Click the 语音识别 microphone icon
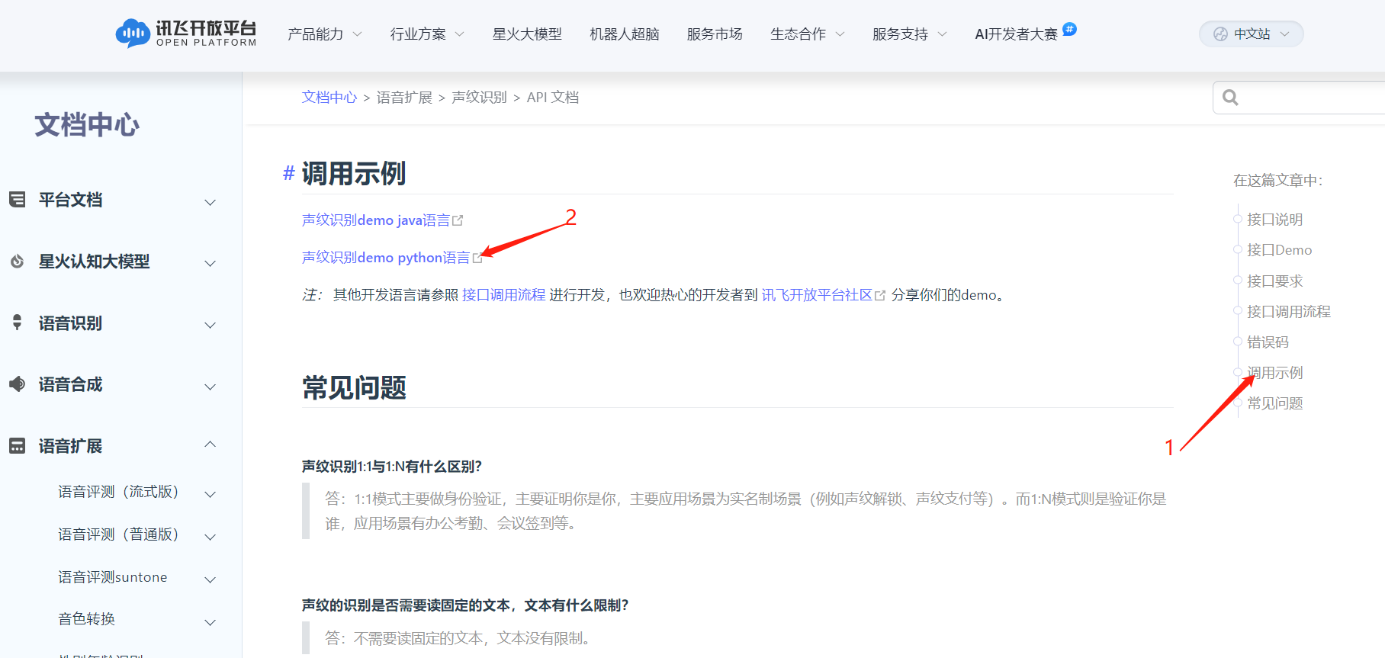The width and height of the screenshot is (1385, 658). point(17,323)
